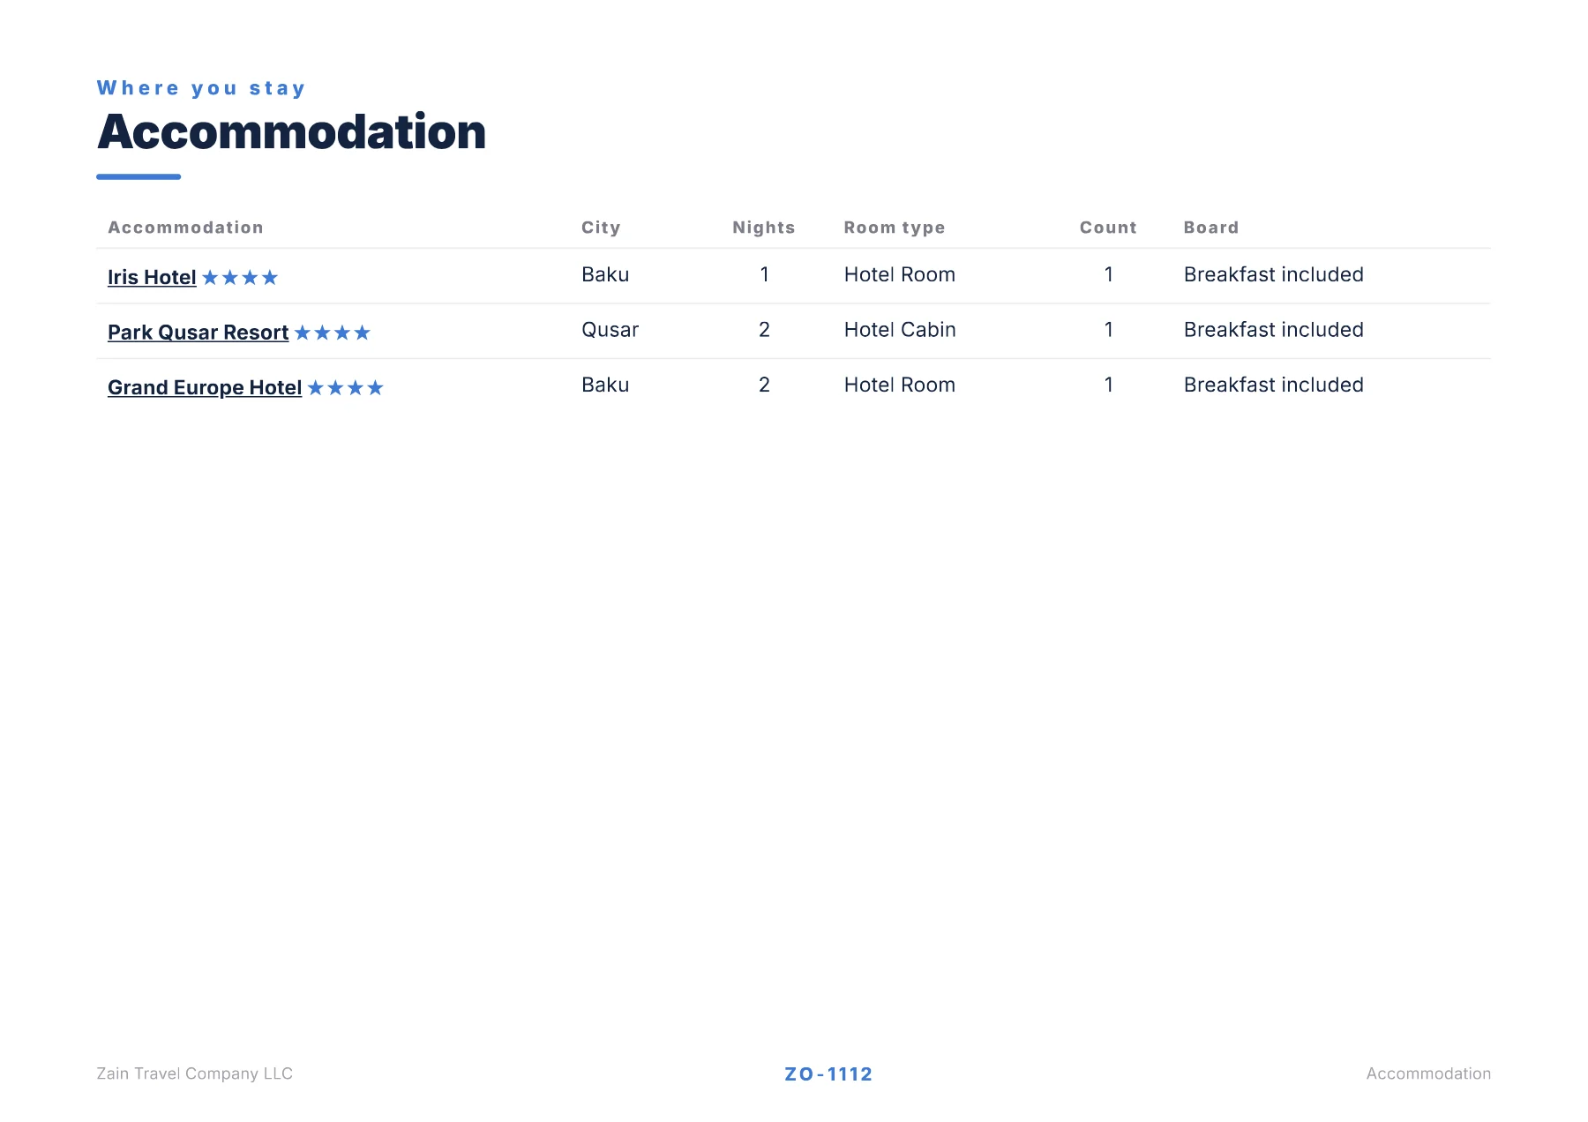Select Hotel Room in the Iris Hotel row
Screen dimensions: 1588x1122
[900, 274]
